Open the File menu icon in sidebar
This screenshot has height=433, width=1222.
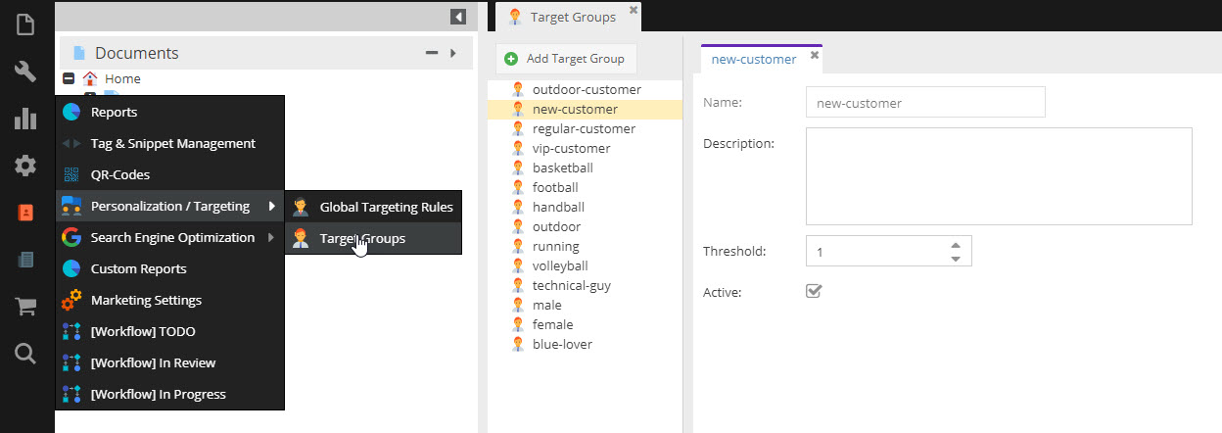(x=25, y=24)
